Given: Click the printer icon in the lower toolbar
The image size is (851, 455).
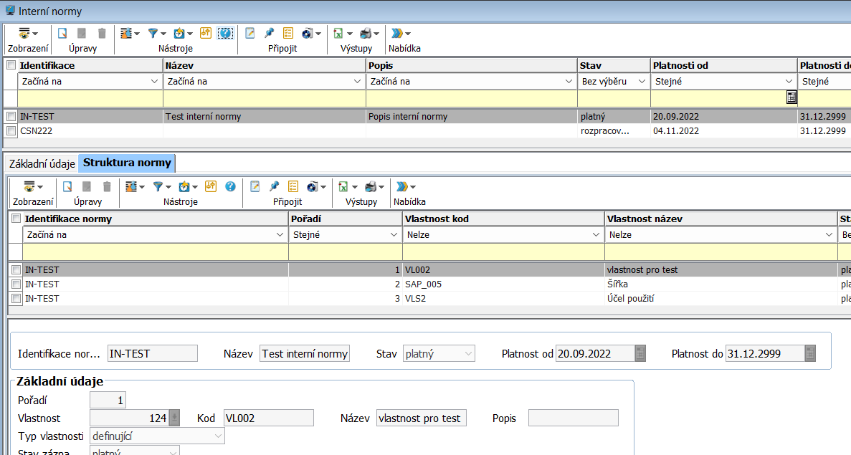Looking at the screenshot, I should click(x=371, y=186).
